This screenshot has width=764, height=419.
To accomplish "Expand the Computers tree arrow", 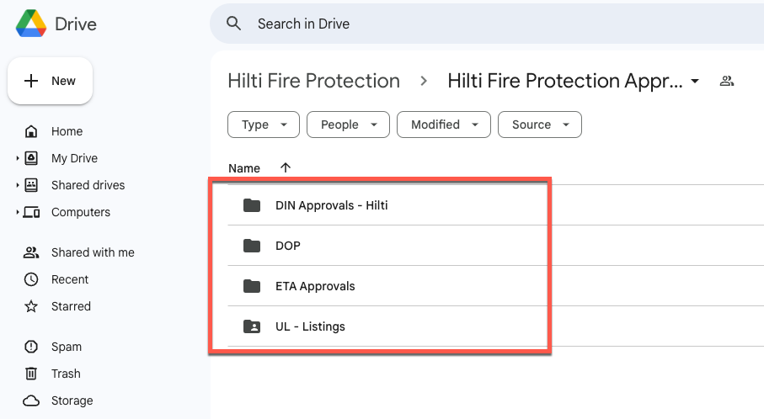I will click(x=18, y=212).
